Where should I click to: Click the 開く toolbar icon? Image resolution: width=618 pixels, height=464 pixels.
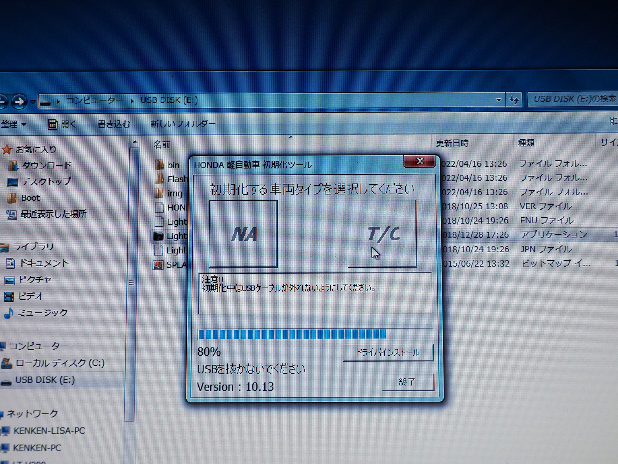click(52, 125)
